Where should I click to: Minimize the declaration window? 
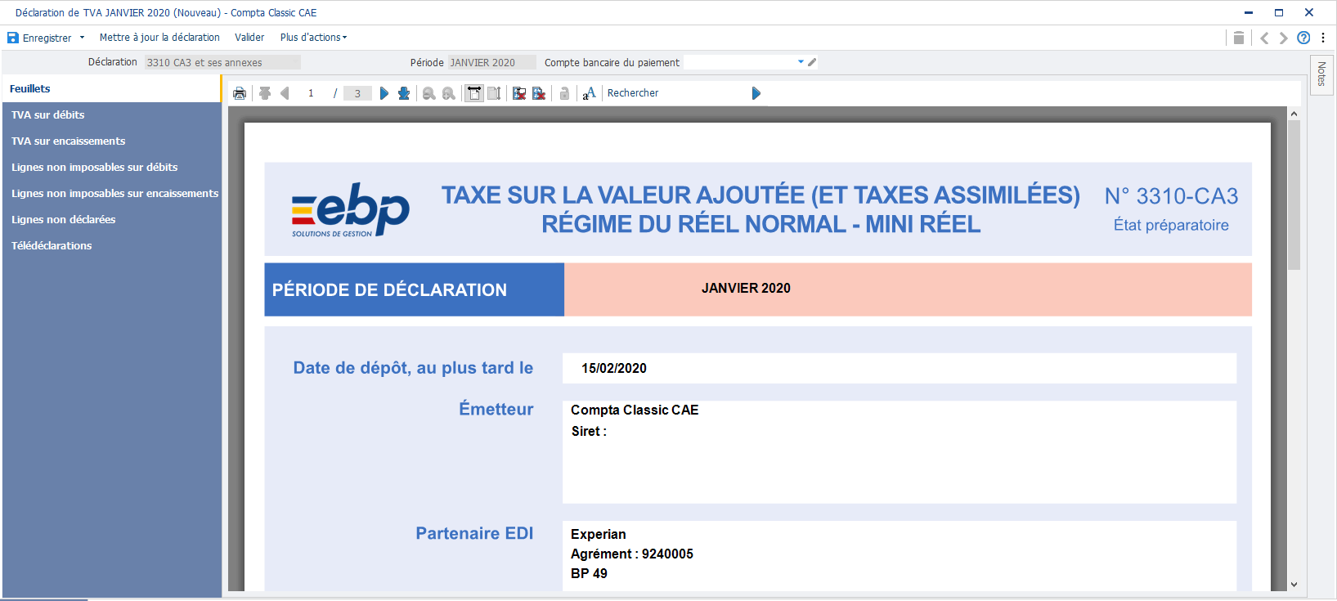1249,12
